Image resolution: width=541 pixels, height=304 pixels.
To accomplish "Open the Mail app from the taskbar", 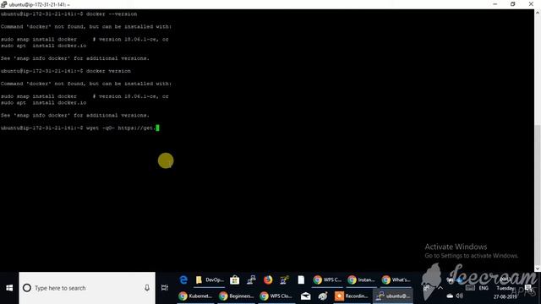I will [305, 296].
